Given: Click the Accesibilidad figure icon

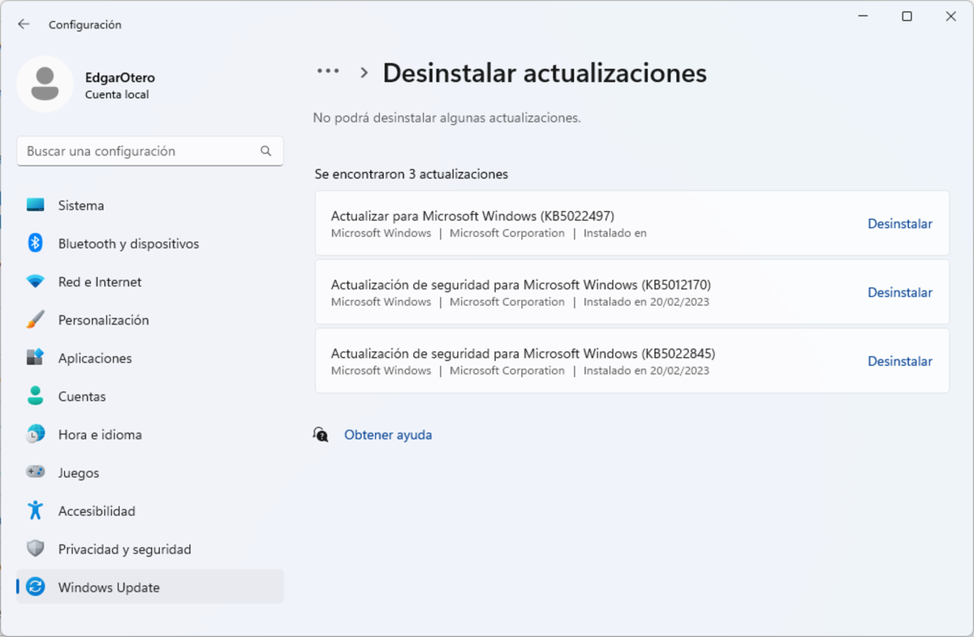Looking at the screenshot, I should click(35, 510).
